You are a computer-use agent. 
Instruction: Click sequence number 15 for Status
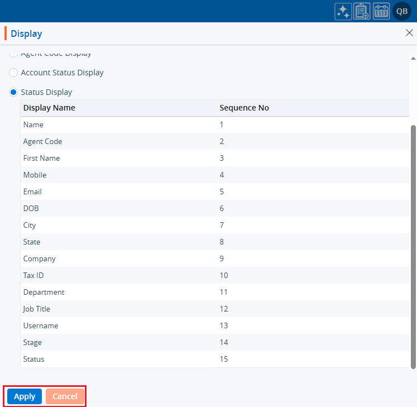224,359
